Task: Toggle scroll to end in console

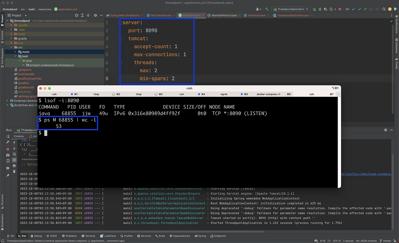Action: pos(14,160)
